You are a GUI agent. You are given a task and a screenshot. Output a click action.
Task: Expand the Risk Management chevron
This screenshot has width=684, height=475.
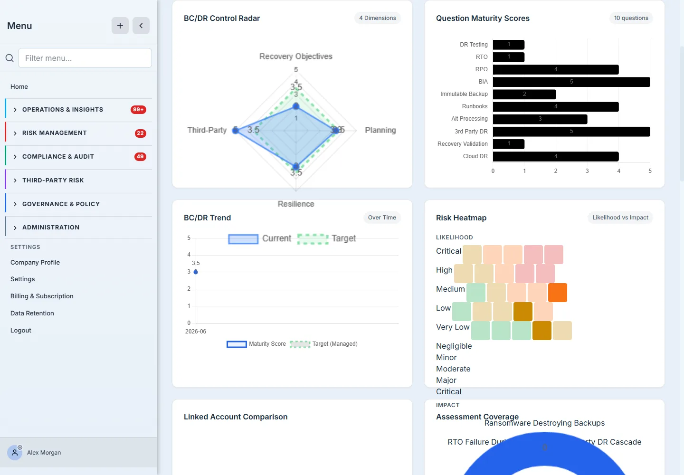[15, 133]
